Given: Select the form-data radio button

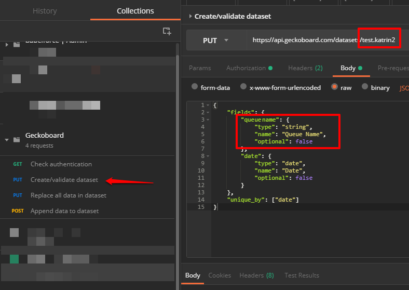Looking at the screenshot, I should (x=195, y=86).
